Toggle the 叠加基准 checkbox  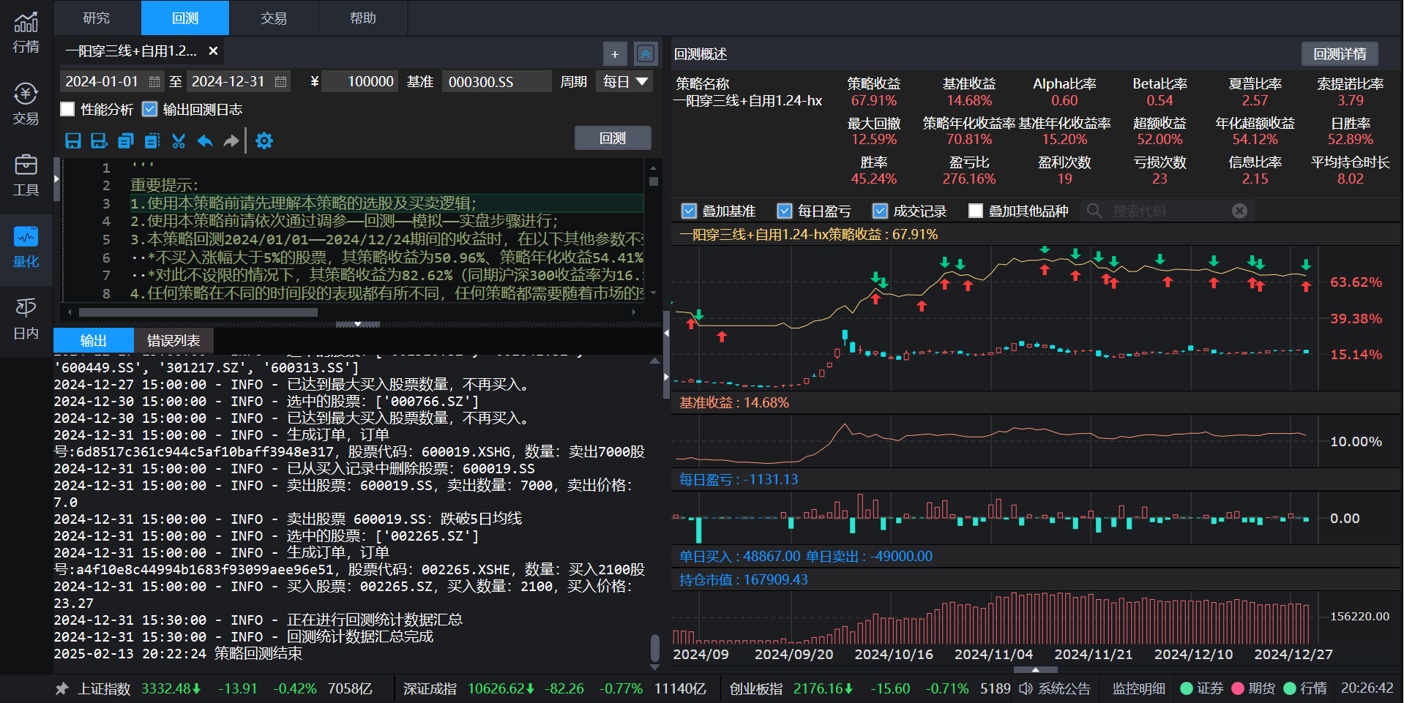point(689,211)
